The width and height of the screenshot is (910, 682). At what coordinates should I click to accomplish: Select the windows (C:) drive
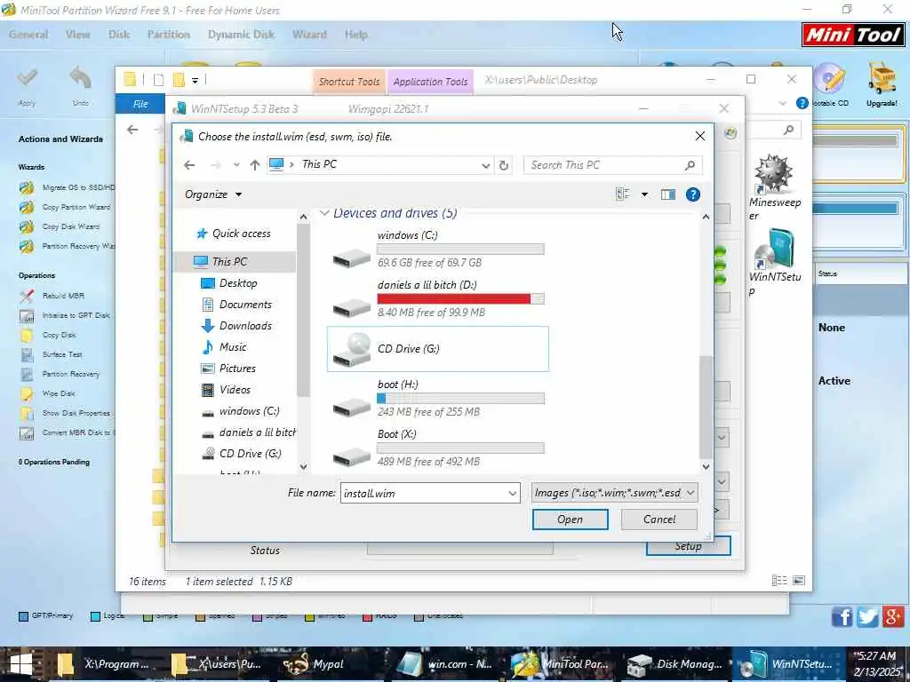point(437,250)
